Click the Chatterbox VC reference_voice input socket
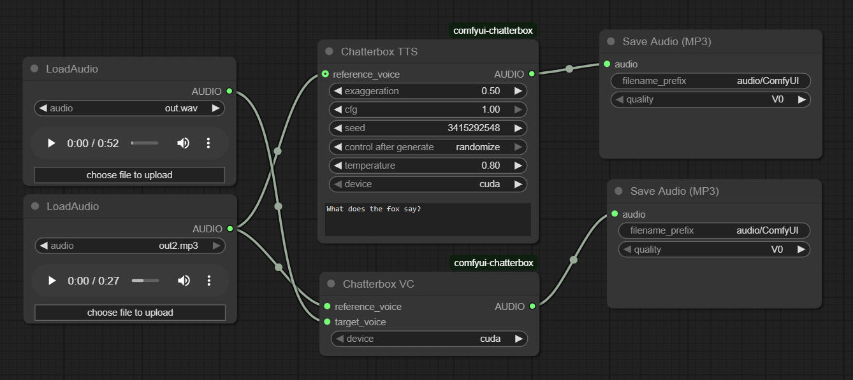This screenshot has height=380, width=853. 327,307
